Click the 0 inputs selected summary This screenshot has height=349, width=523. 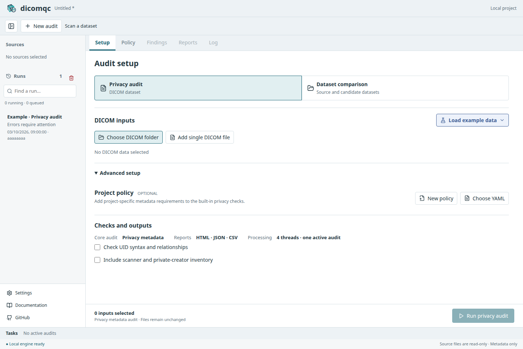tap(114, 313)
